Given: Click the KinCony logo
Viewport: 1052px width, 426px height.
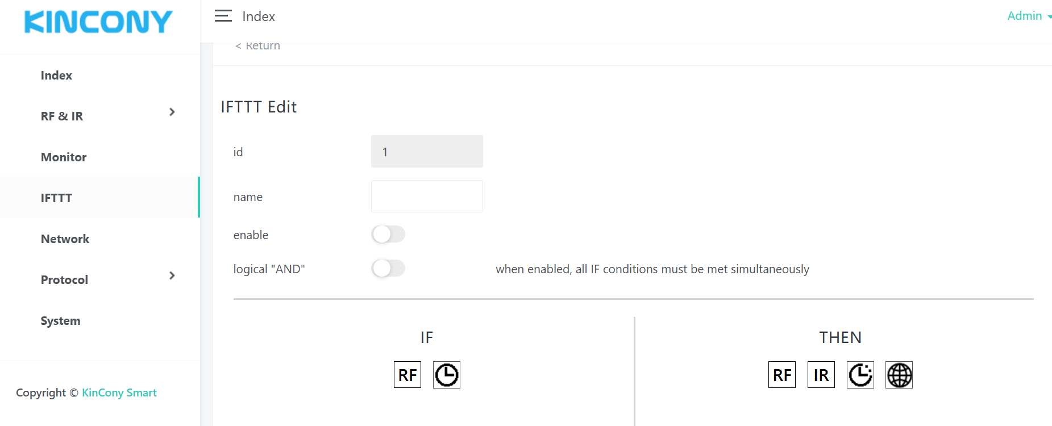Looking at the screenshot, I should click(x=98, y=22).
